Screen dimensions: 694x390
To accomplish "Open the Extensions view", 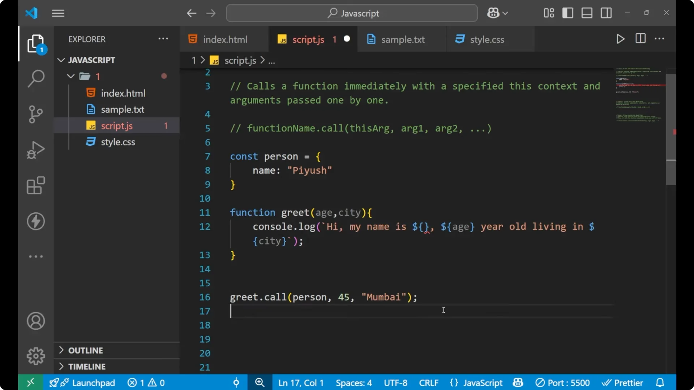I will pyautogui.click(x=35, y=185).
